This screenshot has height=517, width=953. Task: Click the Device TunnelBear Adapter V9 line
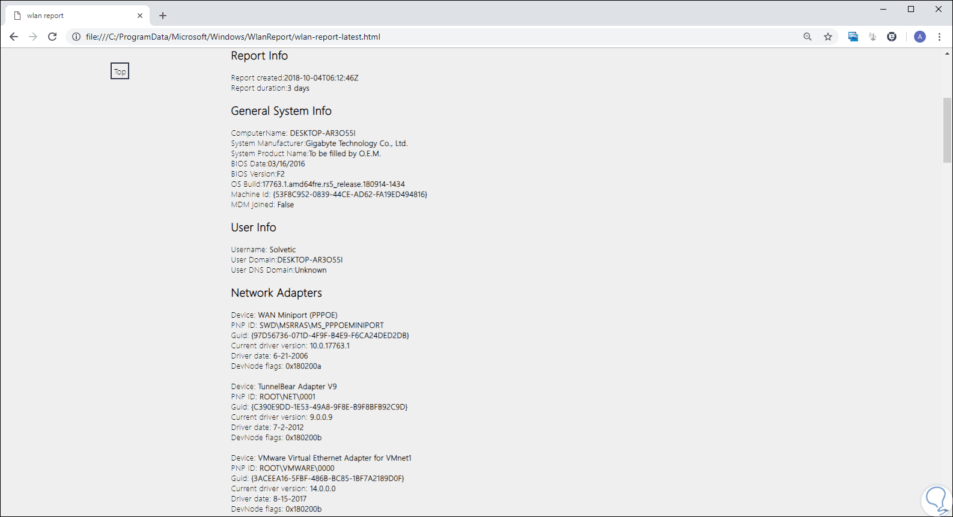(284, 387)
